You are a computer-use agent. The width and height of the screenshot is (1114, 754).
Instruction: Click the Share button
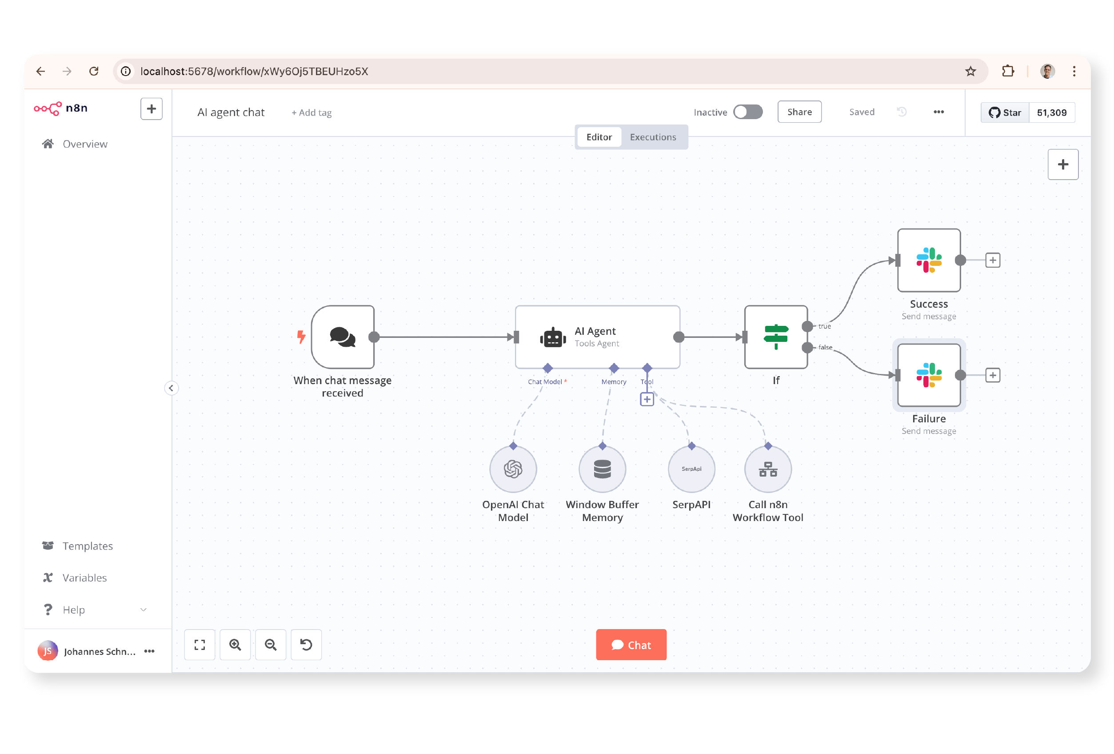pos(799,111)
